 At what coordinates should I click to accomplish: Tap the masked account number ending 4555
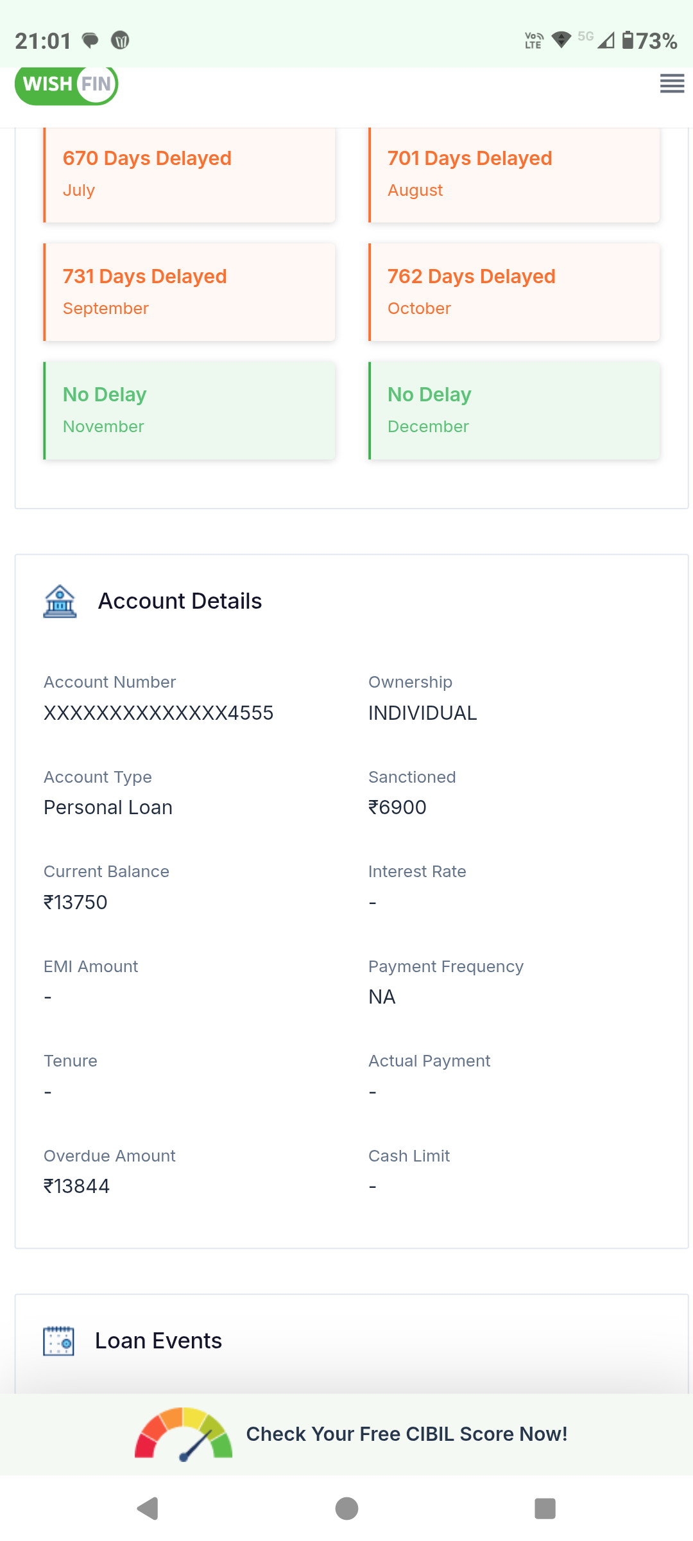click(158, 713)
